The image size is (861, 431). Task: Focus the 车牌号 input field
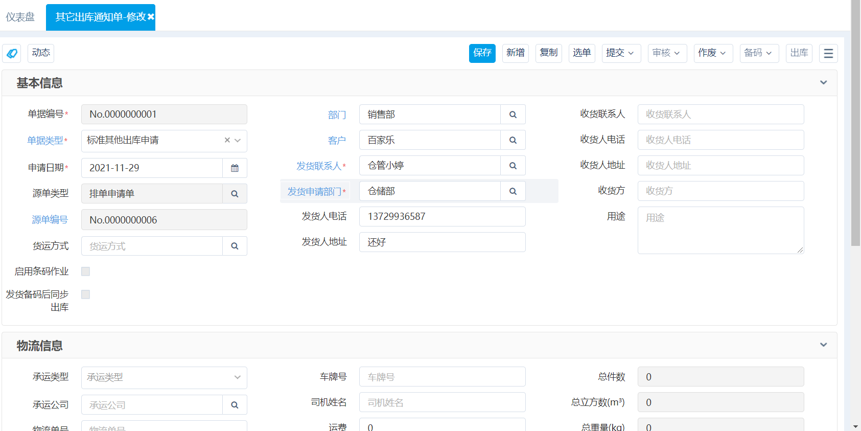[x=443, y=377]
